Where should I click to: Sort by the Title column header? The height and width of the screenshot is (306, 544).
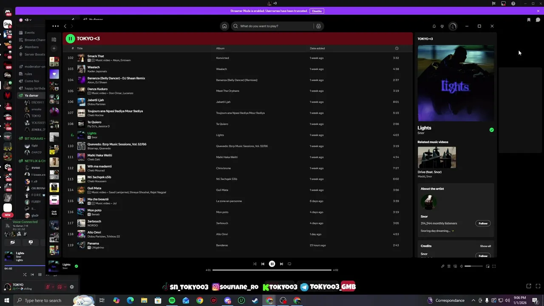79,48
